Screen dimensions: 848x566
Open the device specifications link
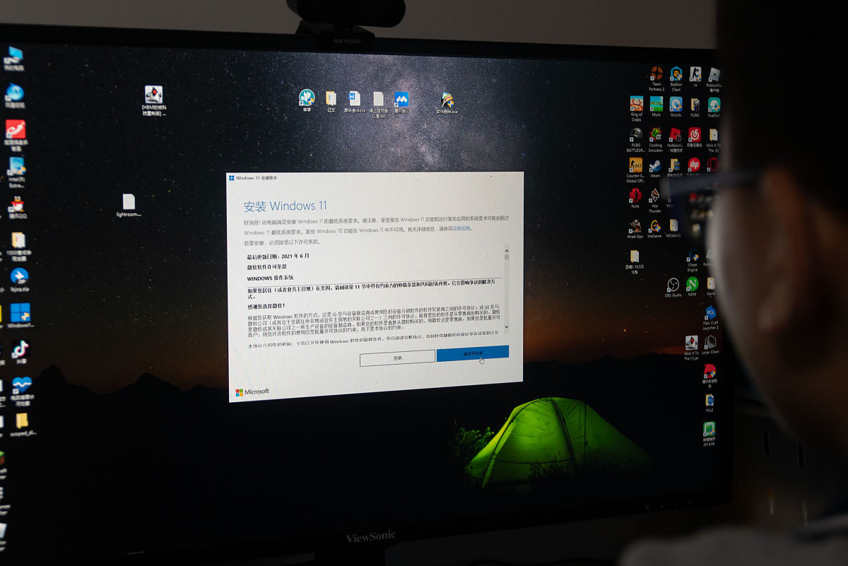[461, 229]
